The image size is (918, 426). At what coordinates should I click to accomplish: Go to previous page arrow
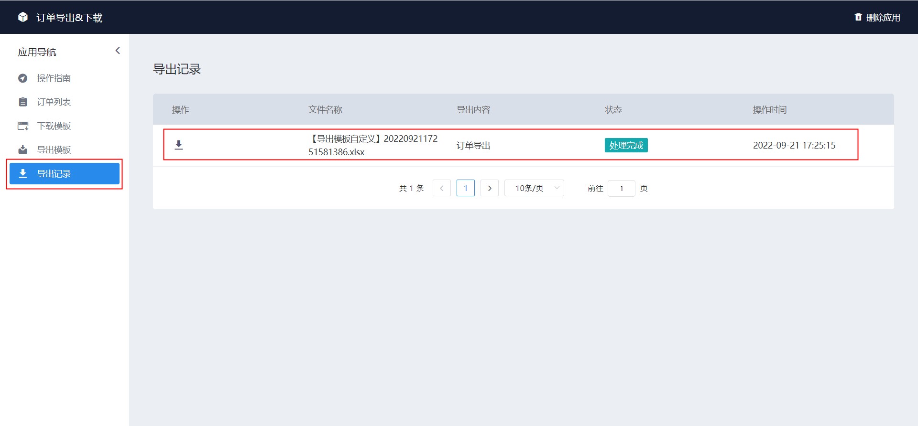442,188
